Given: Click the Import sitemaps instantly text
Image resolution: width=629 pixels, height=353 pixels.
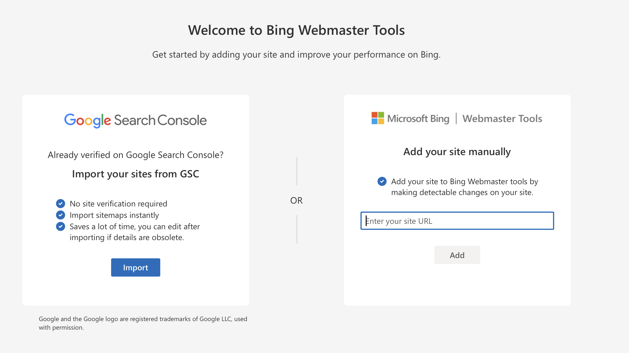Looking at the screenshot, I should [114, 215].
